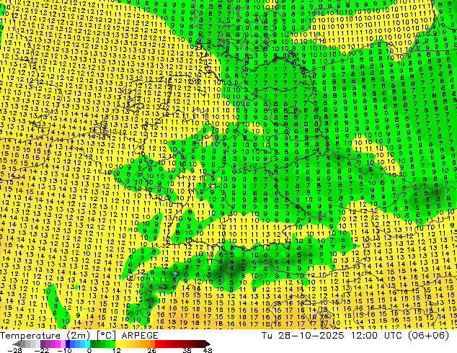
Task: Click the dark right arrow tip of color scale
Action: [x=208, y=344]
